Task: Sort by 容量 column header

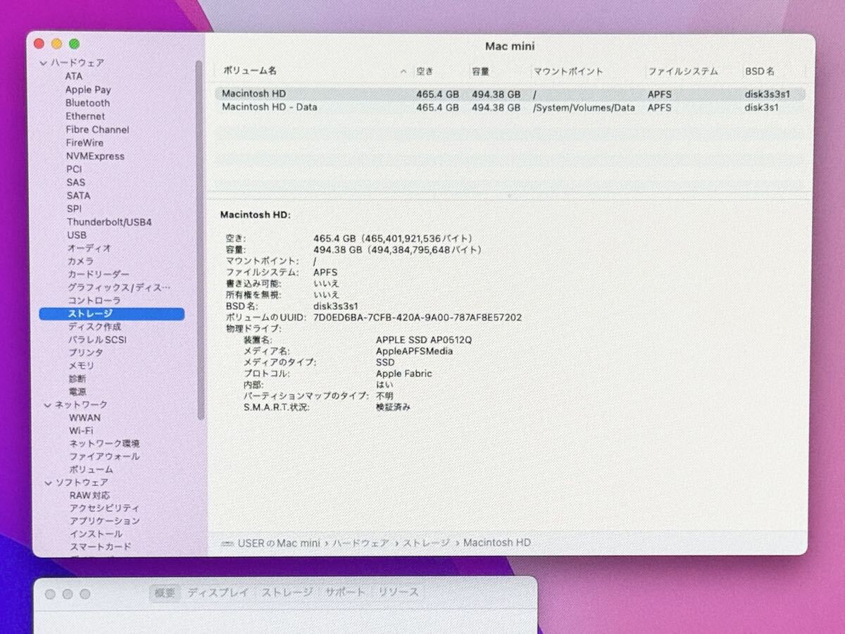Action: pyautogui.click(x=481, y=71)
